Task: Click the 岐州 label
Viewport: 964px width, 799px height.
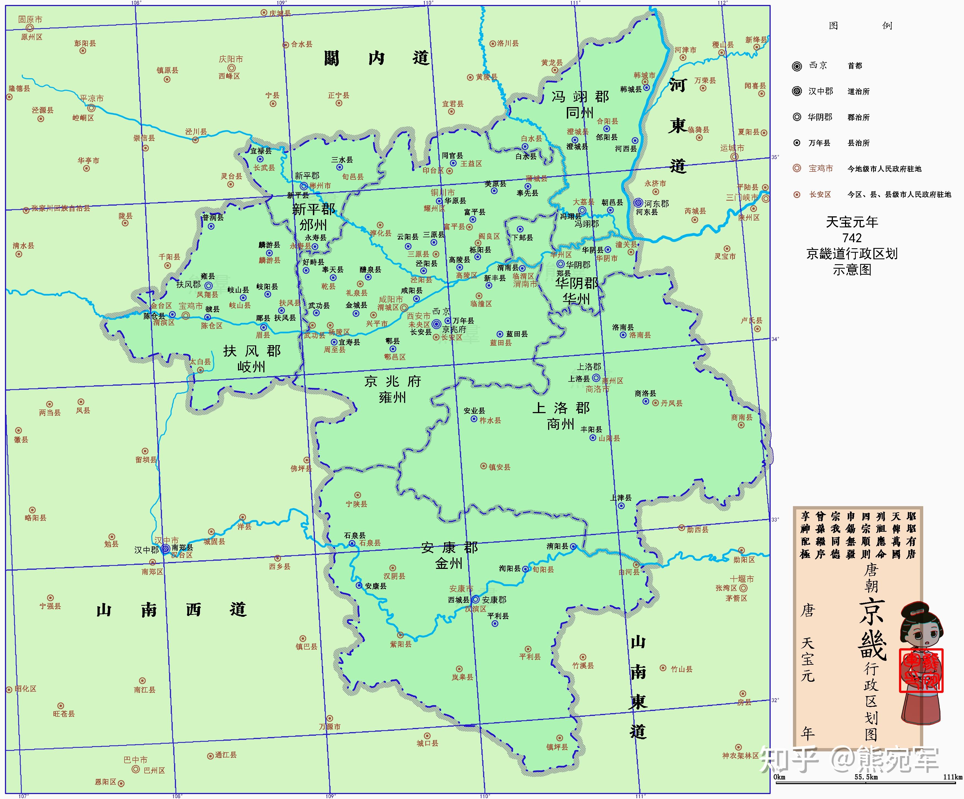Action: click(251, 367)
